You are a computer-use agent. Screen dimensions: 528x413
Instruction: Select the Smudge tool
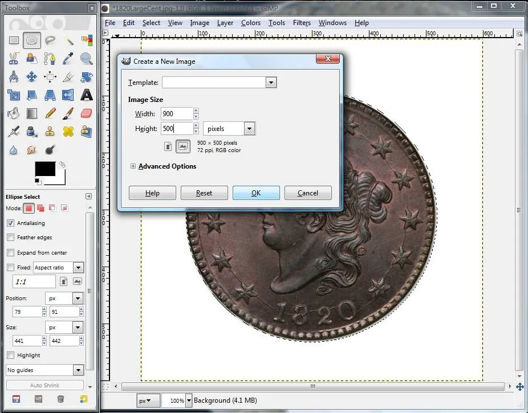[x=32, y=150]
